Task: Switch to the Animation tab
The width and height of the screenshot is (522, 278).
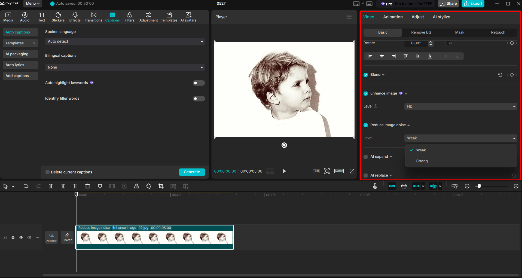Action: tap(393, 17)
